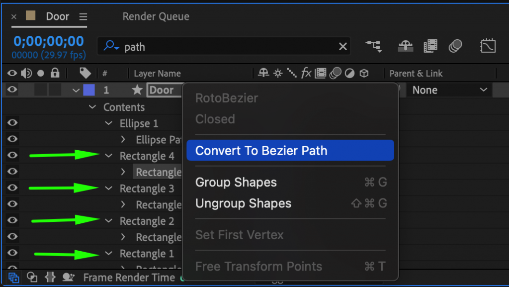This screenshot has width=509, height=287.
Task: Click the snail Render Time pane icon
Action: click(68, 278)
